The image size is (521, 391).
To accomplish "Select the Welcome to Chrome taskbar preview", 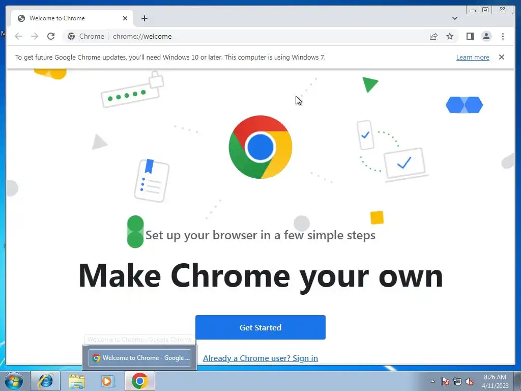I will (x=140, y=358).
